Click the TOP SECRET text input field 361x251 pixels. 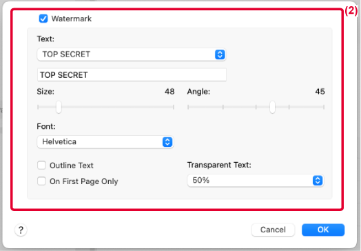(132, 74)
